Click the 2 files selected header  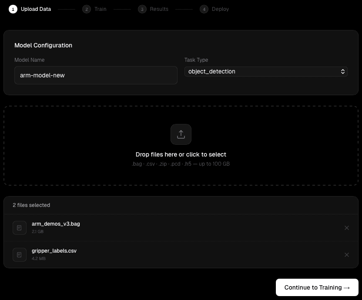[31, 205]
